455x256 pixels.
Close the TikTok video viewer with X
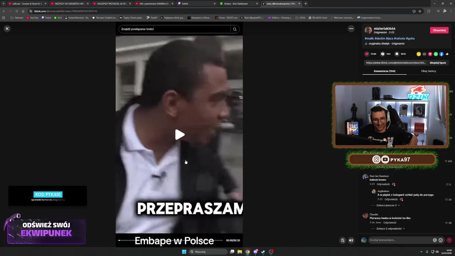[x=7, y=28]
